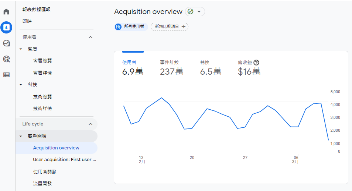This screenshot has height=191, width=352.
Task: Click the plus icon in 新增比較項目
Action: click(184, 26)
